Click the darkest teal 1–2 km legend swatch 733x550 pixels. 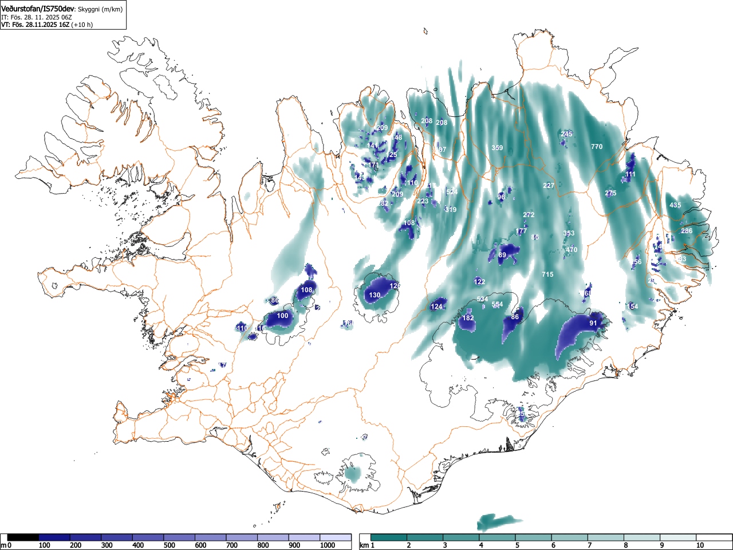pos(389,537)
